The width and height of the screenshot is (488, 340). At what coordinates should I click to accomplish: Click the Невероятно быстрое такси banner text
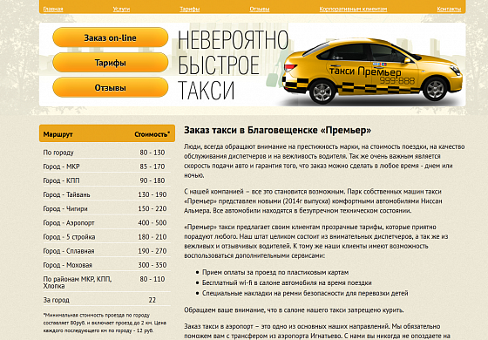pos(233,65)
